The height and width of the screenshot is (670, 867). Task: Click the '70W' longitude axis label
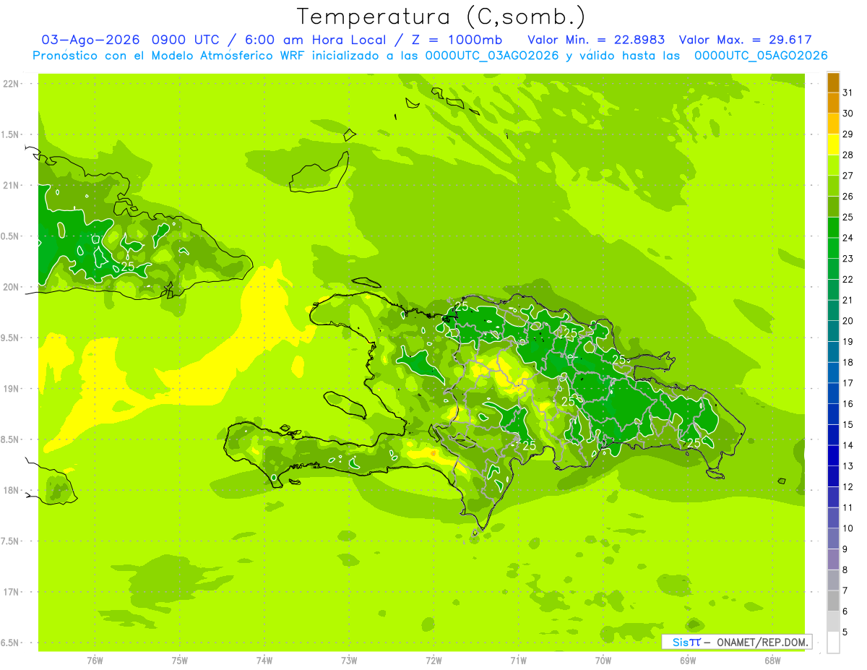(603, 661)
